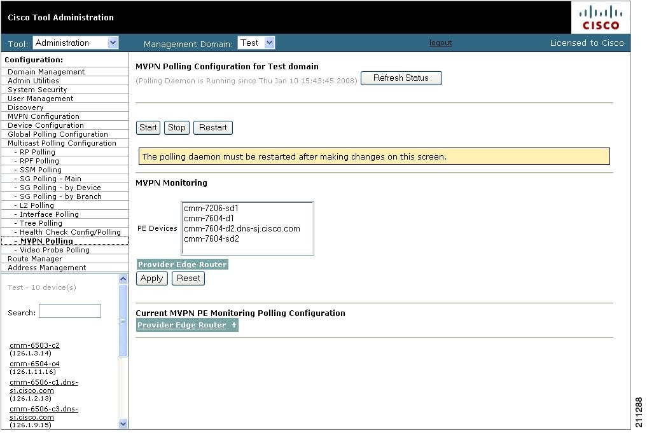This screenshot has height=433, width=647.
Task: Select cmm-7604-d2.dns-sj.cisco.com in PE Devices list
Action: 242,229
